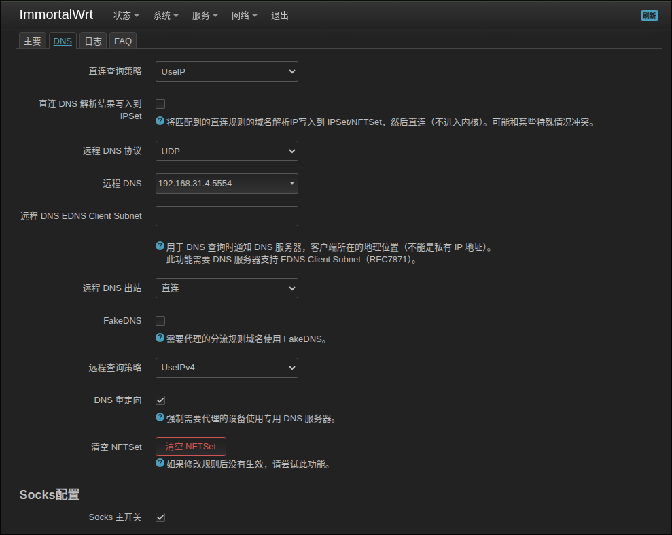The height and width of the screenshot is (535, 672).
Task: Click the 刷新 badge in header
Action: coord(649,16)
